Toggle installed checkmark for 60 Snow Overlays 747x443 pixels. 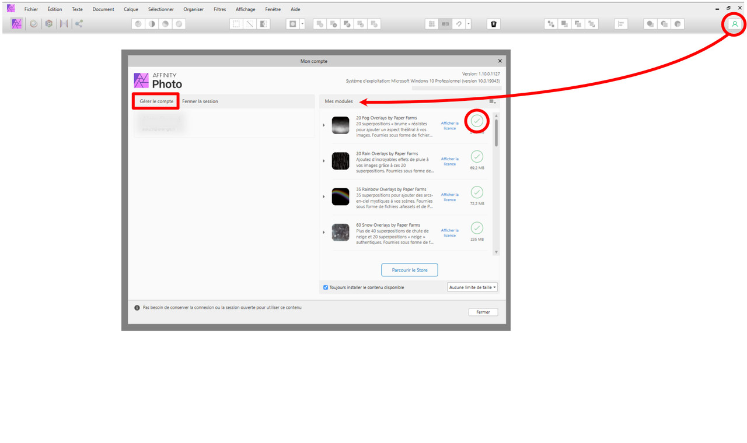tap(477, 228)
